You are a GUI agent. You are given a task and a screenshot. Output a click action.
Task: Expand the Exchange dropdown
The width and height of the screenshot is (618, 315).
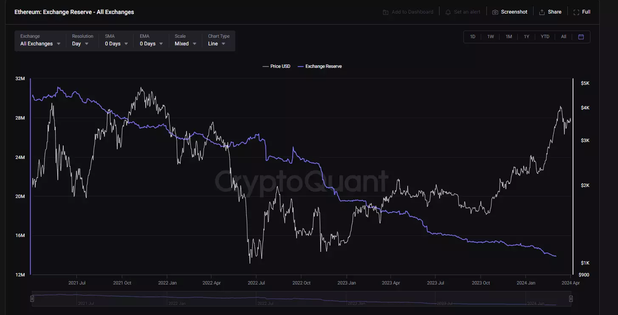point(40,44)
